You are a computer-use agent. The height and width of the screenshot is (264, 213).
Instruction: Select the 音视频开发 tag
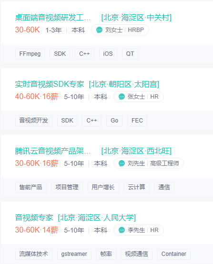tap(34, 121)
